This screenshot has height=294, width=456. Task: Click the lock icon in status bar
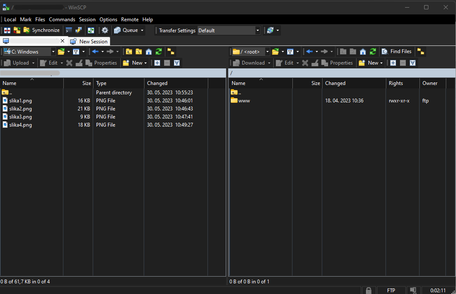(x=369, y=290)
